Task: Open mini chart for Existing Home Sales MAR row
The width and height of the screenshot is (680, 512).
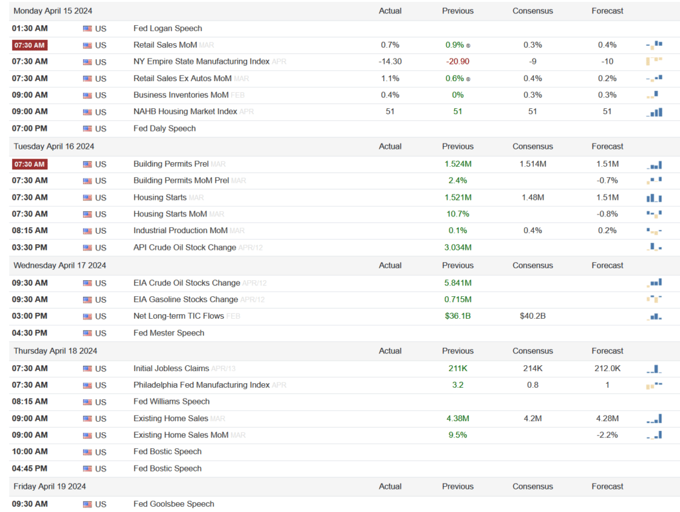Action: [x=654, y=419]
